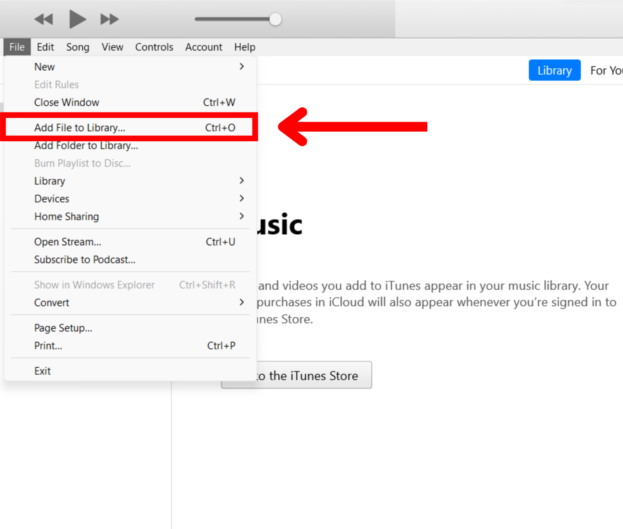Open the Edit menu
This screenshot has height=529, width=623.
tap(45, 47)
